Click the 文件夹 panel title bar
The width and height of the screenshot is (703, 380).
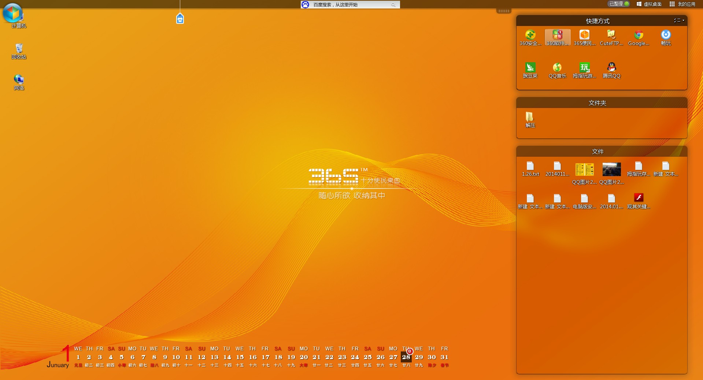602,103
